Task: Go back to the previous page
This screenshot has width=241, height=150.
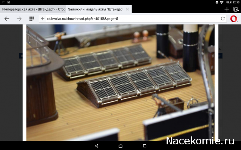Action: point(7,19)
